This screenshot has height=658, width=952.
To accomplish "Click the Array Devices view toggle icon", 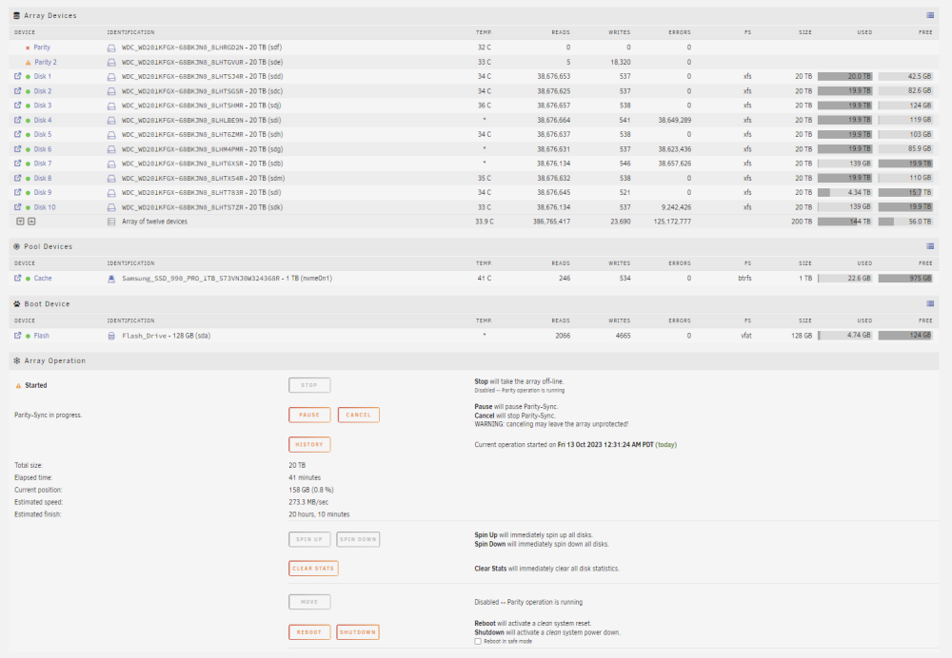I will [930, 15].
